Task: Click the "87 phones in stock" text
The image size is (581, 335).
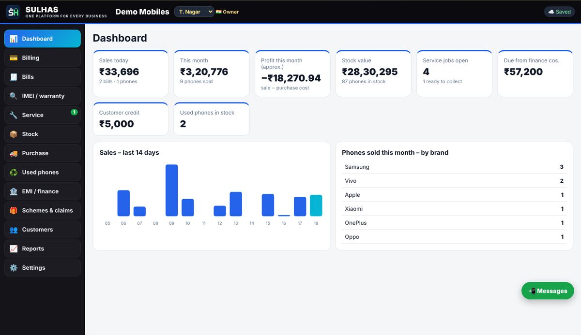Action: [364, 82]
